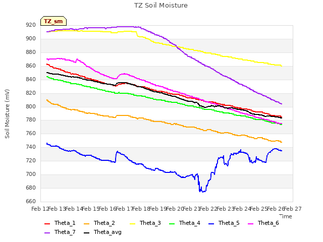Click the 840 y-axis tick label

(31, 80)
